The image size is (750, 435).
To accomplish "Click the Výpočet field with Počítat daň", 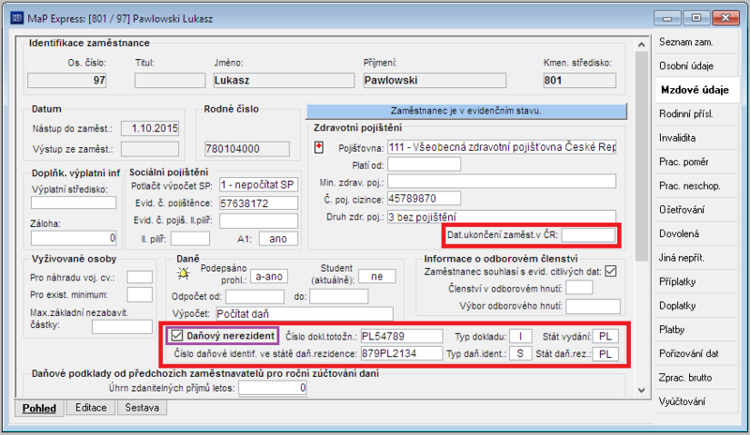I will (304, 314).
